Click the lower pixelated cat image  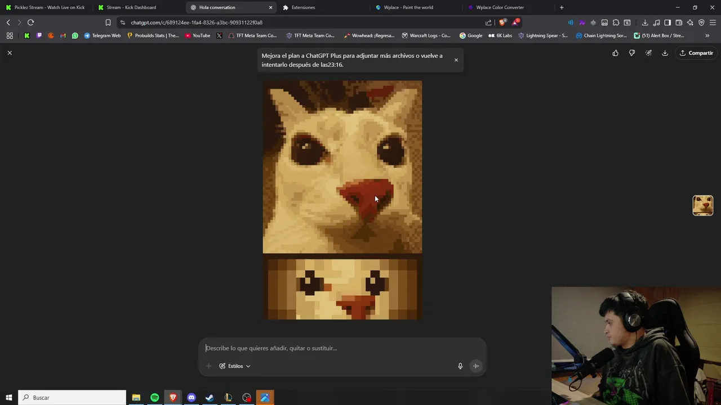click(342, 289)
